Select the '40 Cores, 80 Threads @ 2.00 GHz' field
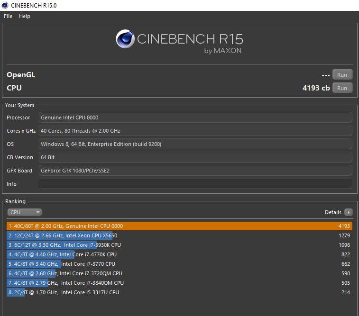 (195, 131)
